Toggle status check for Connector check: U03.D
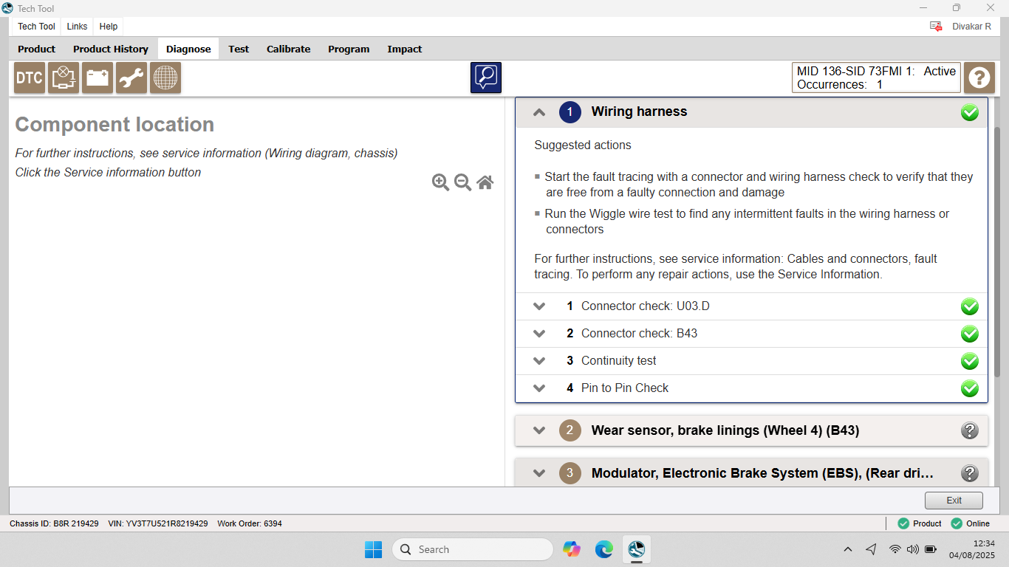Viewport: 1009px width, 567px height. click(x=969, y=306)
